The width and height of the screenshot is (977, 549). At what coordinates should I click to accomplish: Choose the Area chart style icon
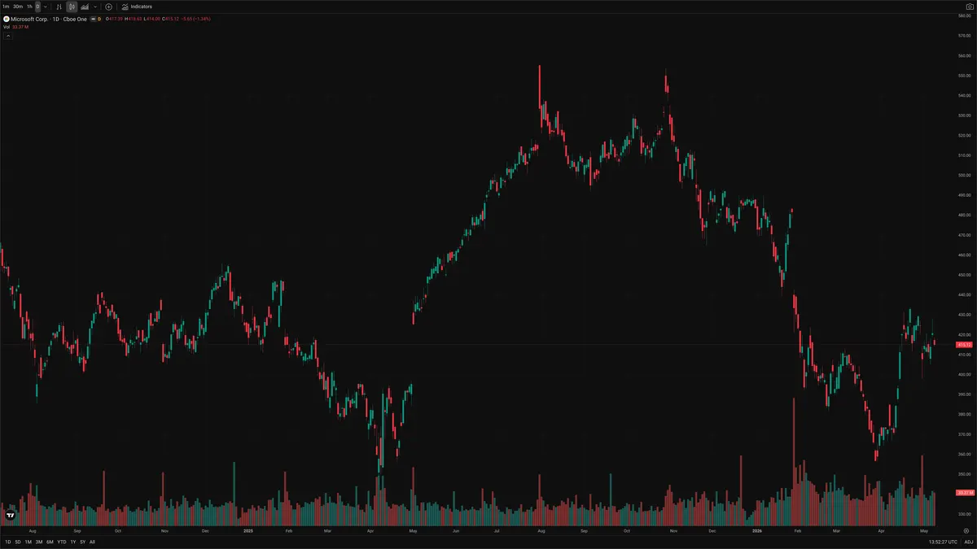[85, 7]
